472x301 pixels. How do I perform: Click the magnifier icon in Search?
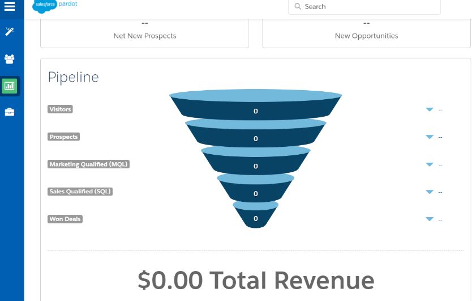coord(298,6)
